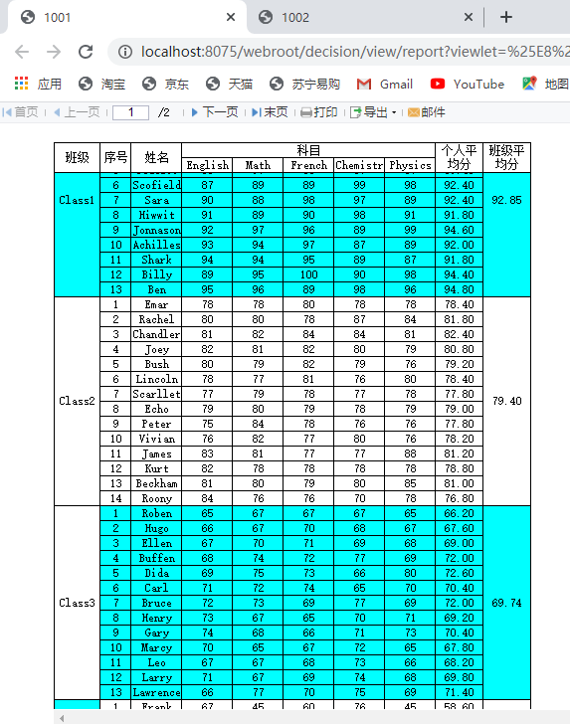Click the browser forward arrow
The image size is (570, 724).
(54, 52)
